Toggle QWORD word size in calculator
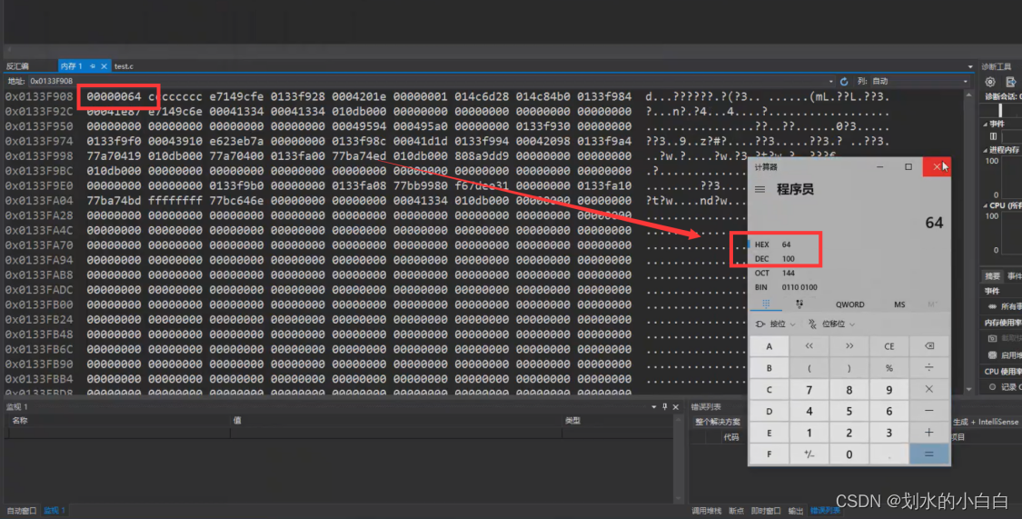The image size is (1022, 519). 850,304
